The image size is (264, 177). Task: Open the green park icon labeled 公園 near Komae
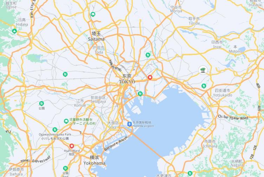click(41, 103)
